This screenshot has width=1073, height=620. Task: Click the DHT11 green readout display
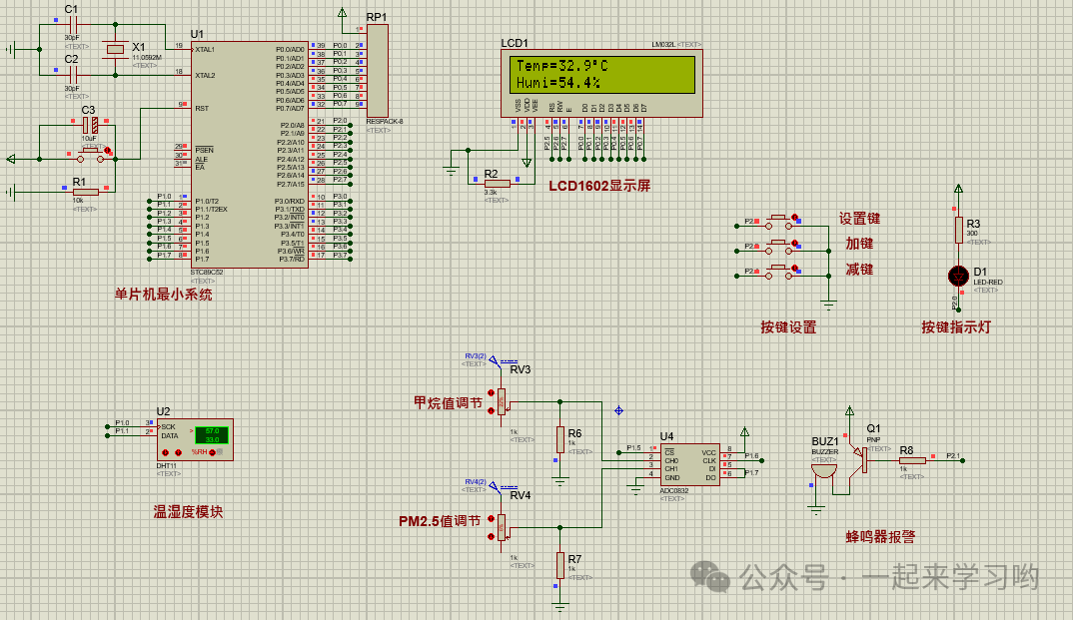212,435
